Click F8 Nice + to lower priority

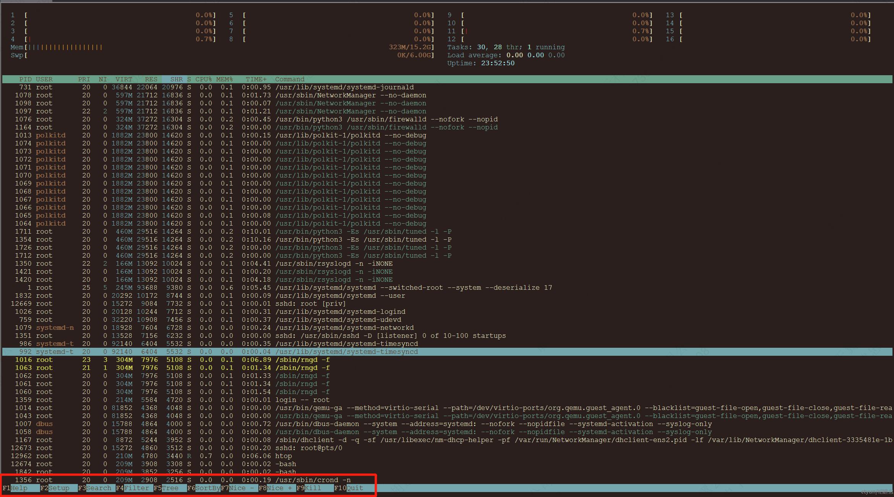coord(277,488)
